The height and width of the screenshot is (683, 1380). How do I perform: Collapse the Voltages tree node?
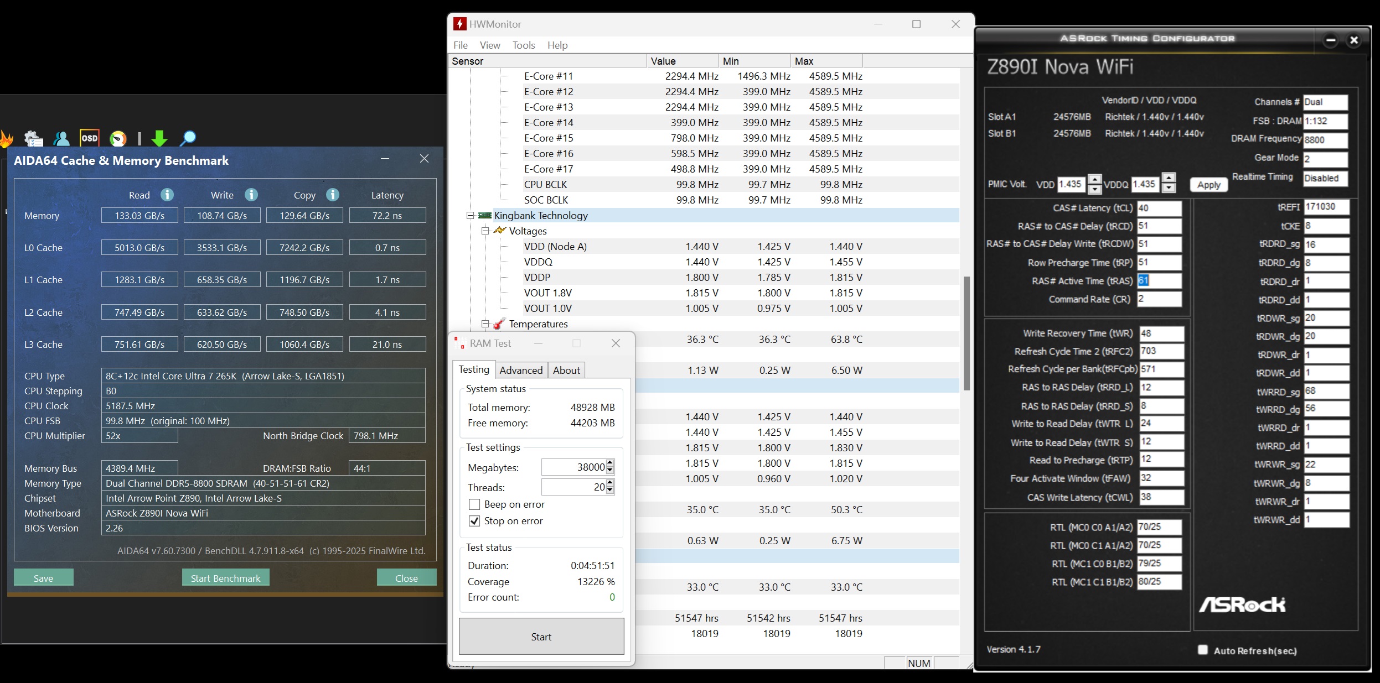point(485,231)
